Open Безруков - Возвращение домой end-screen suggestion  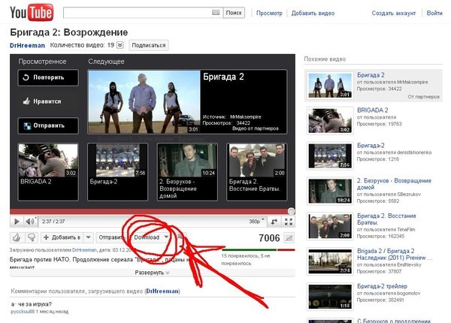[187, 172]
